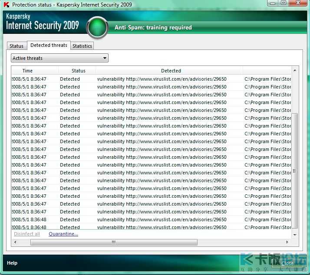This screenshot has height=275, width=310.
Task: Open the Statistics tab
Action: coord(82,46)
